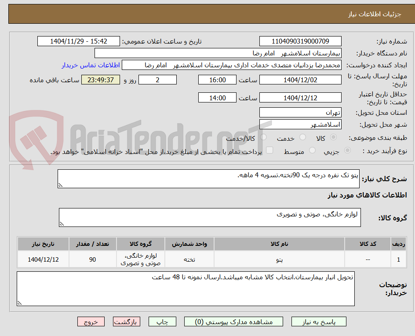The height and width of the screenshot is (336, 415).
Task: Click the تعداد / مقدار column header
Action: coord(93,244)
